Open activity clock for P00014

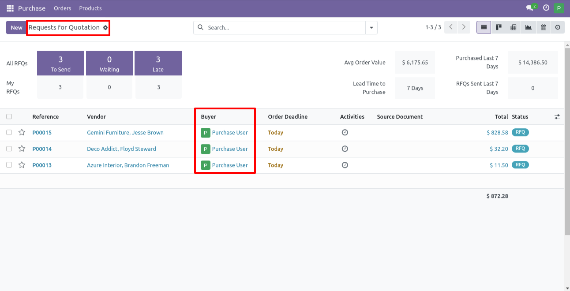[345, 149]
